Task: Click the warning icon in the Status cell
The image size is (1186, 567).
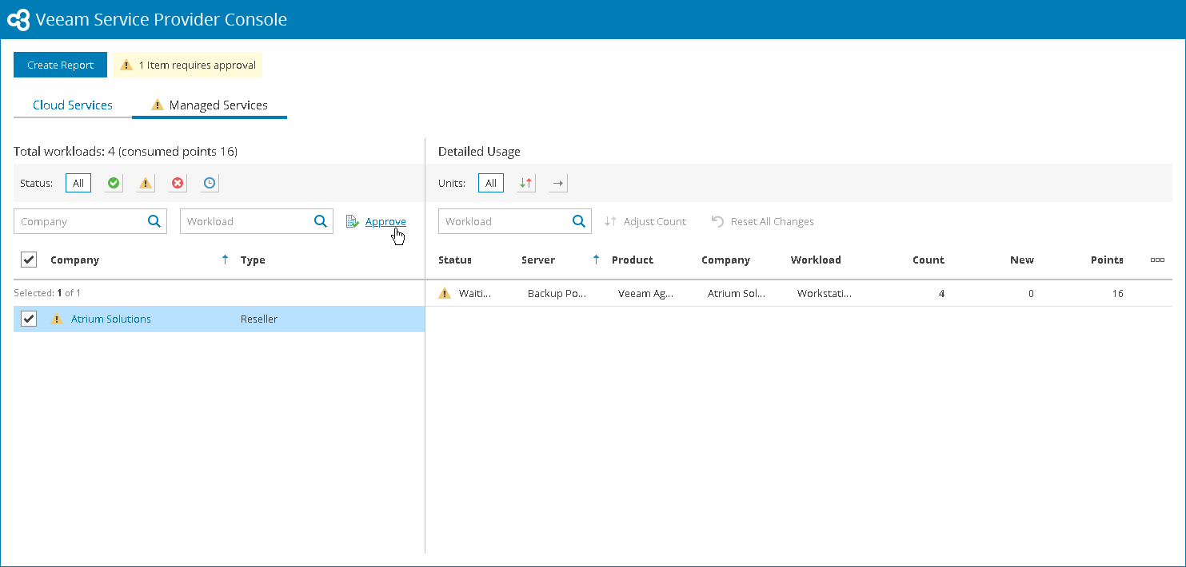Action: (x=445, y=293)
